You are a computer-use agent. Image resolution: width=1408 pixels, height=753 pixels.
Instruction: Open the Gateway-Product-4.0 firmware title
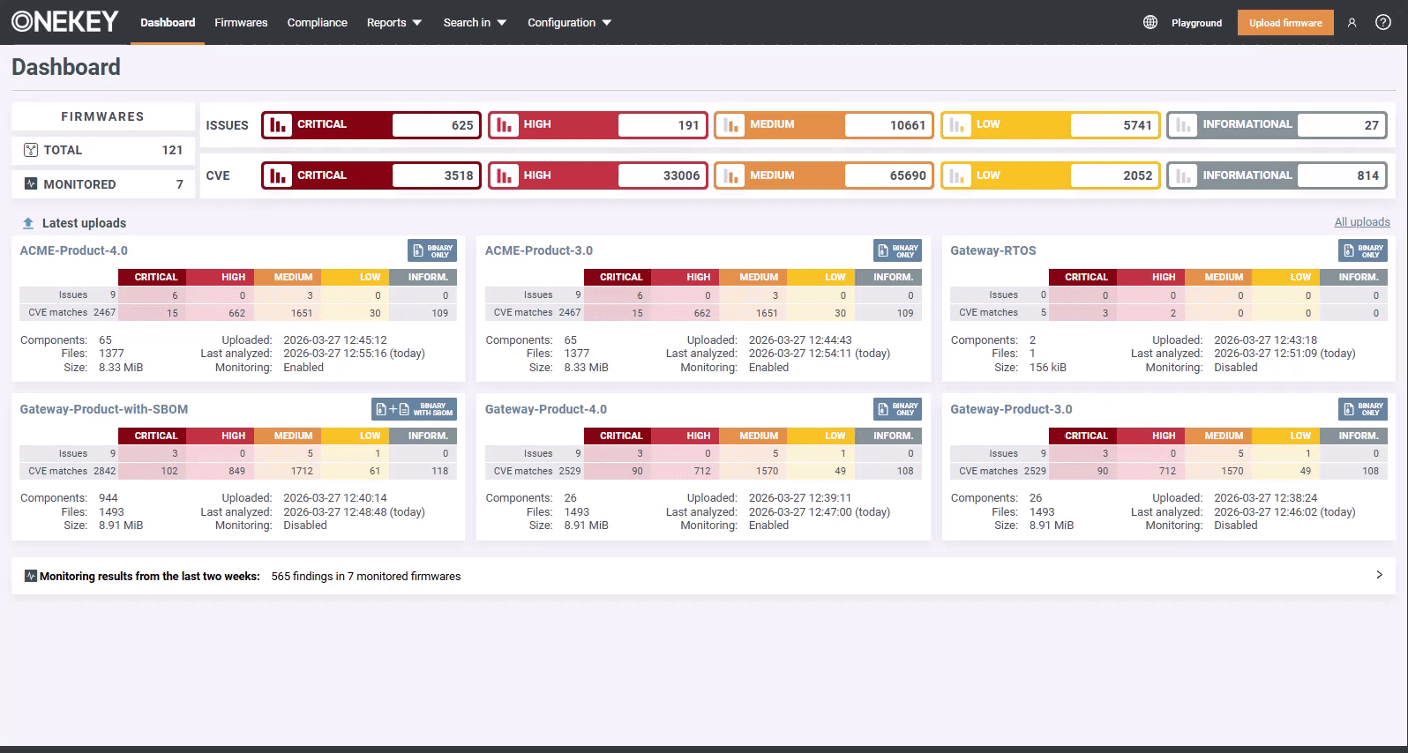(545, 409)
